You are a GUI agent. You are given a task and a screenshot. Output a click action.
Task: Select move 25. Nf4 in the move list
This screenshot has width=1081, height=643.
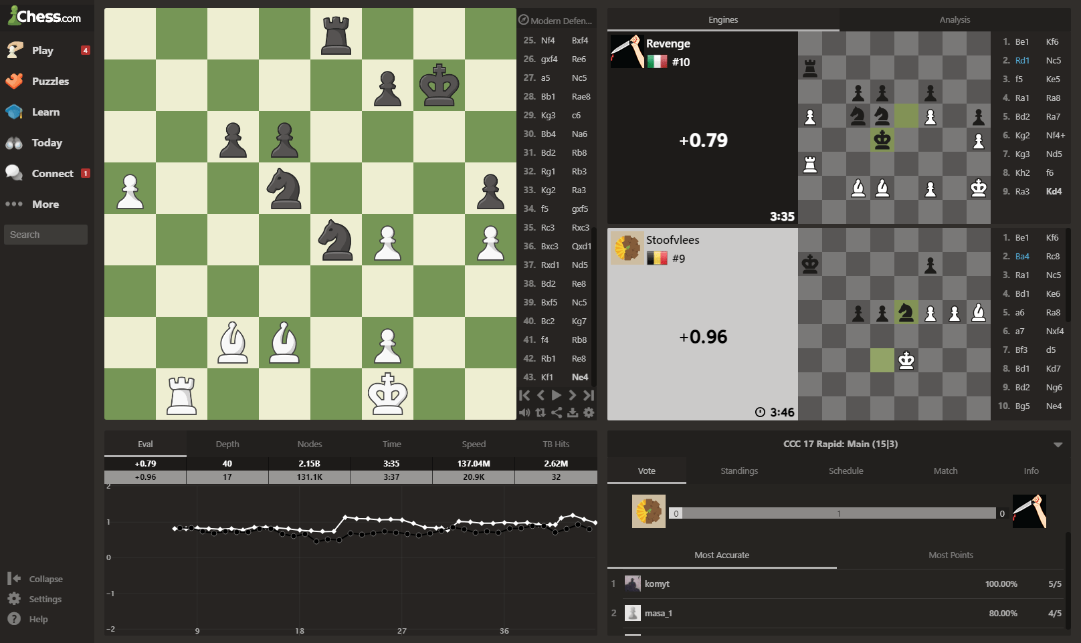point(548,40)
